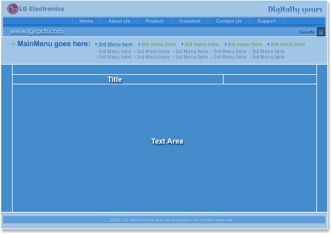Open the Support navigation item
Viewport: 332px width, 234px height.
click(267, 21)
